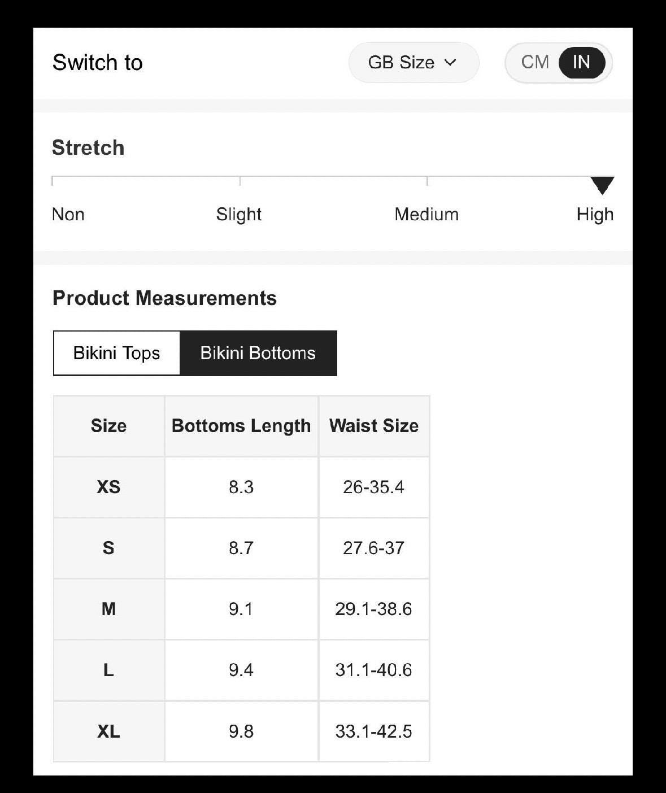Click the Non stretch label

pos(68,215)
